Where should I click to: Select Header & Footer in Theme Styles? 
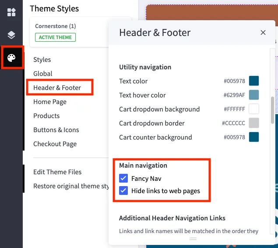point(57,88)
